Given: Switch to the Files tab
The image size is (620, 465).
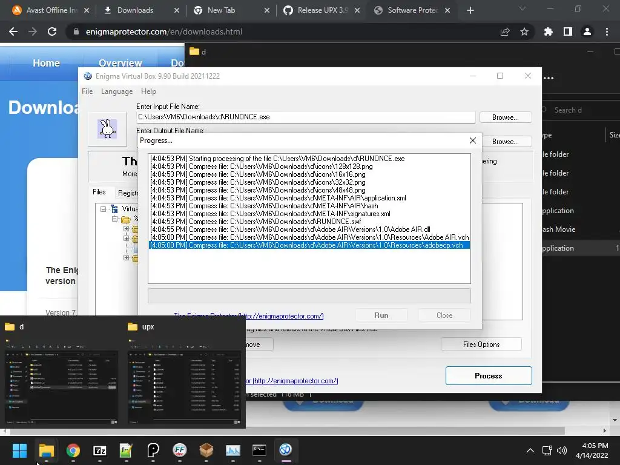Looking at the screenshot, I should [99, 192].
